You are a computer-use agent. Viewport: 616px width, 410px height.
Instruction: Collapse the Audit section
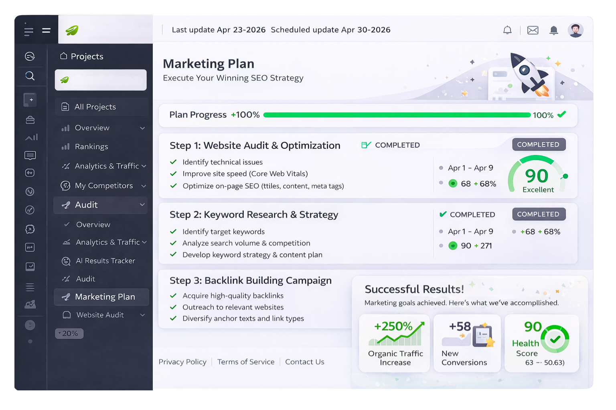tap(143, 205)
